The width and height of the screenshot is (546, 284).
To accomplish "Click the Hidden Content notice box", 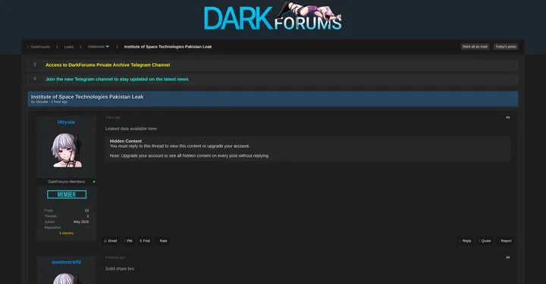I will (308, 148).
